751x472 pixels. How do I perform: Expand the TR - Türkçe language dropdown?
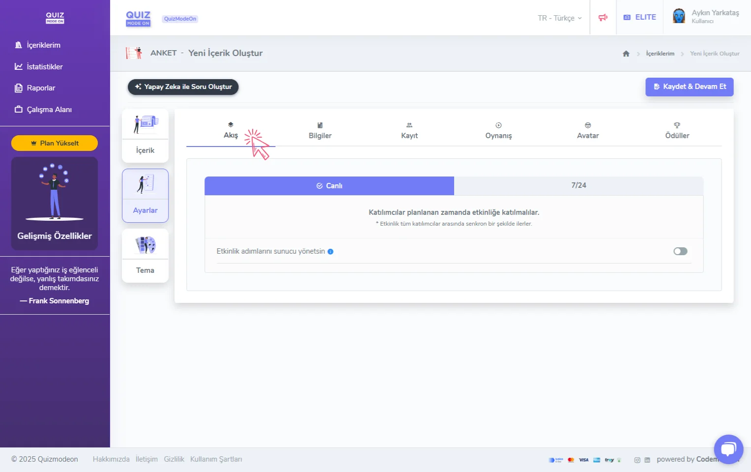[559, 18]
